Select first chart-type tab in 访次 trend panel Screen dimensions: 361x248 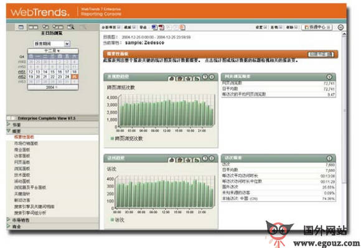click(x=172, y=160)
